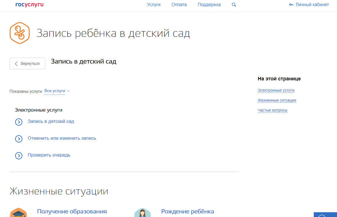Jump to Электронные услуги section in sidebar
This screenshot has height=217, width=337.
(276, 91)
